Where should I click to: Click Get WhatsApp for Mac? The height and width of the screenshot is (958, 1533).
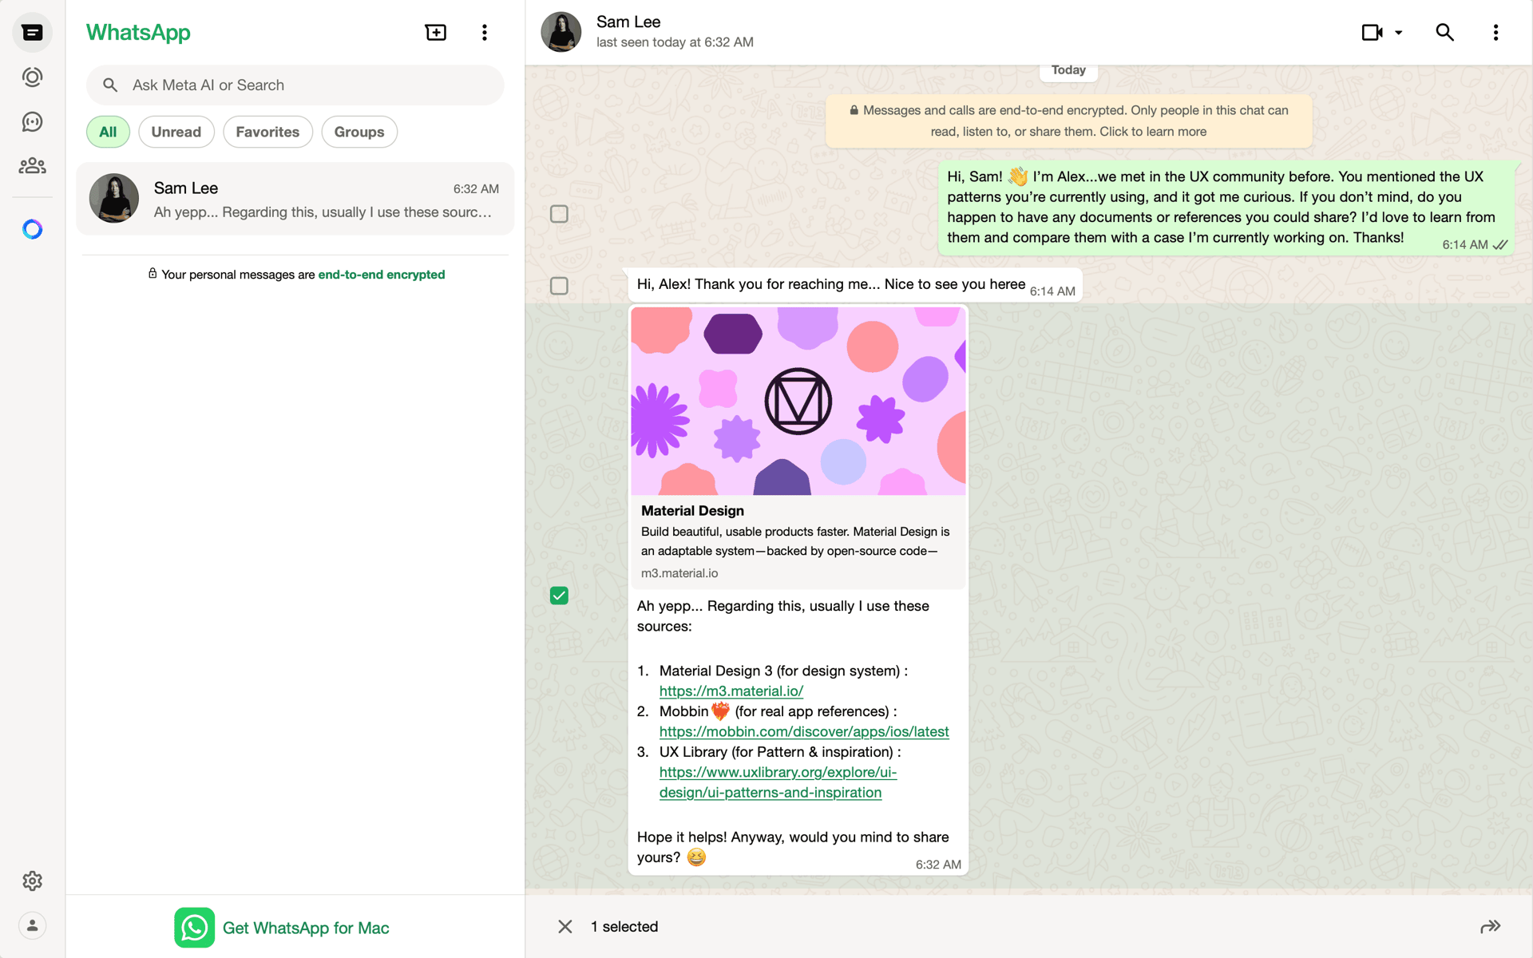pyautogui.click(x=306, y=928)
